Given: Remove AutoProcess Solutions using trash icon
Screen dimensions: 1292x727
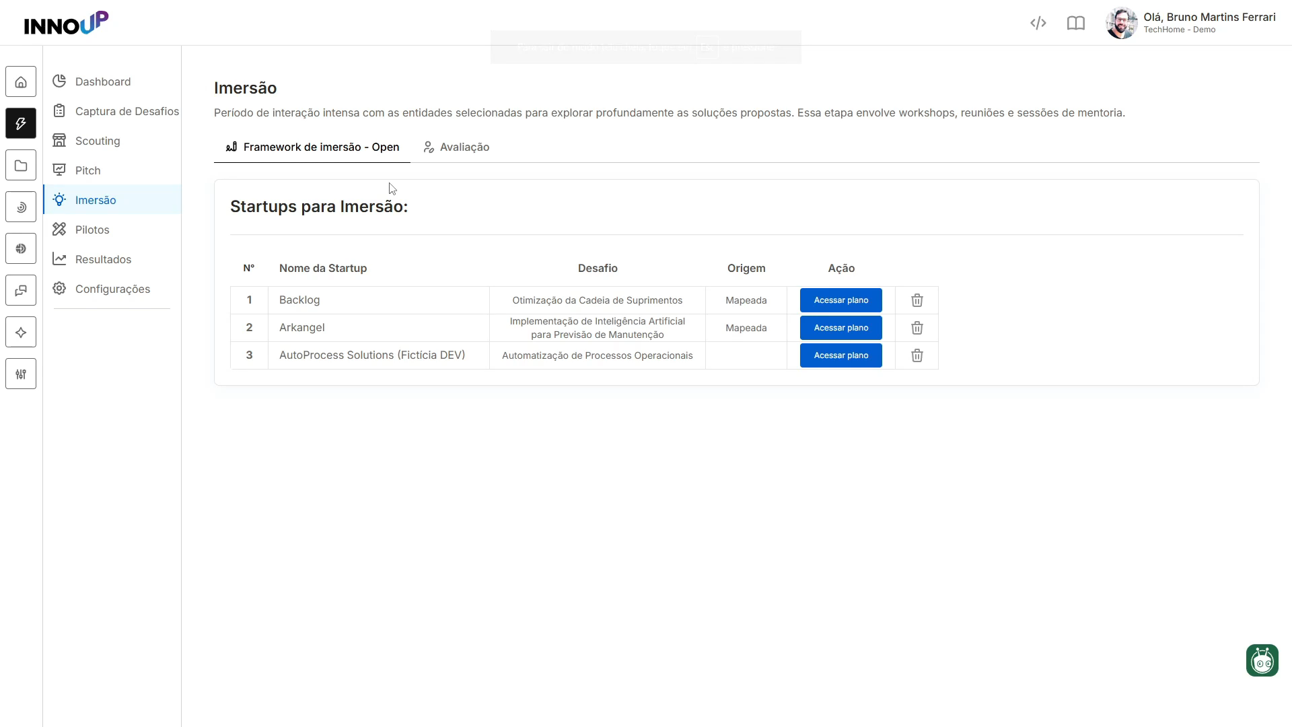Looking at the screenshot, I should (x=917, y=355).
